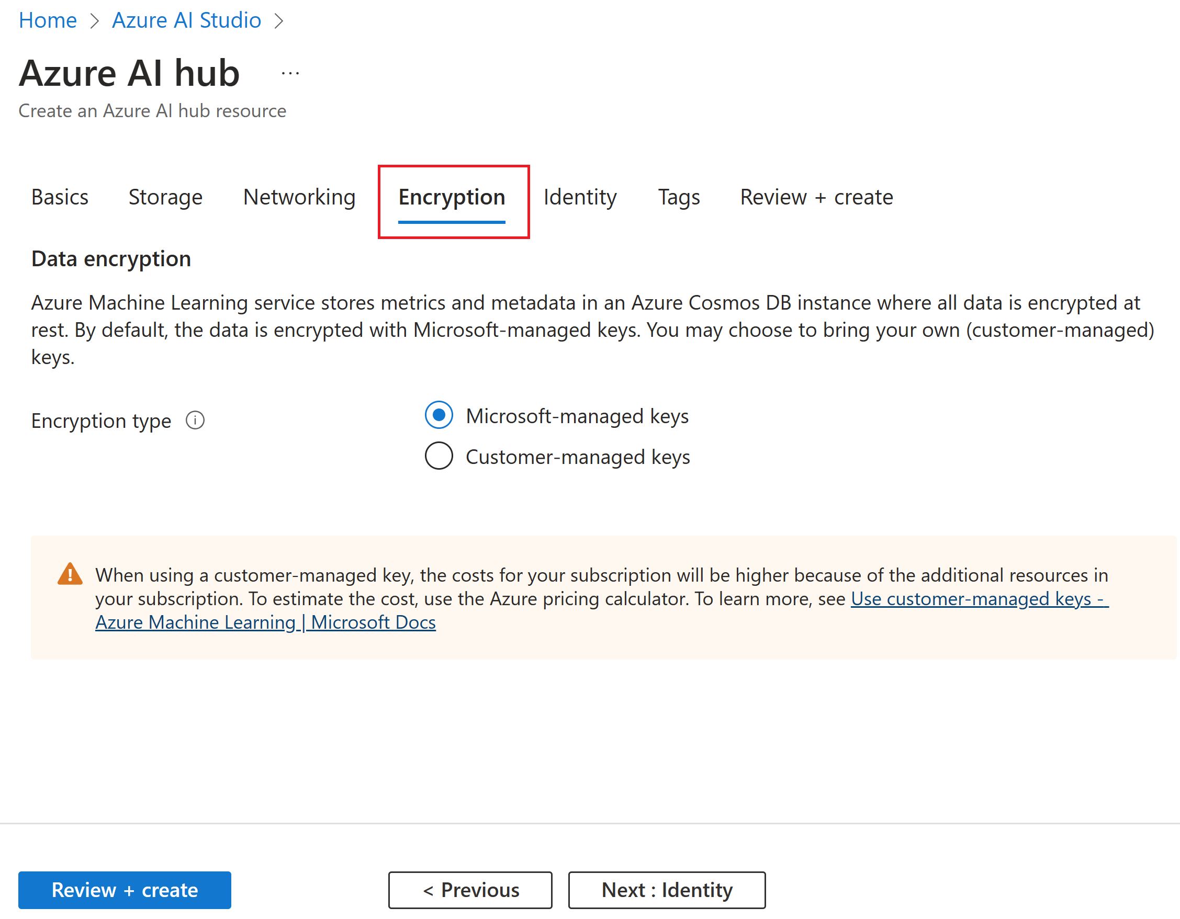Click the Encryption type info icon
Viewport: 1180px width, 919px height.
point(195,420)
